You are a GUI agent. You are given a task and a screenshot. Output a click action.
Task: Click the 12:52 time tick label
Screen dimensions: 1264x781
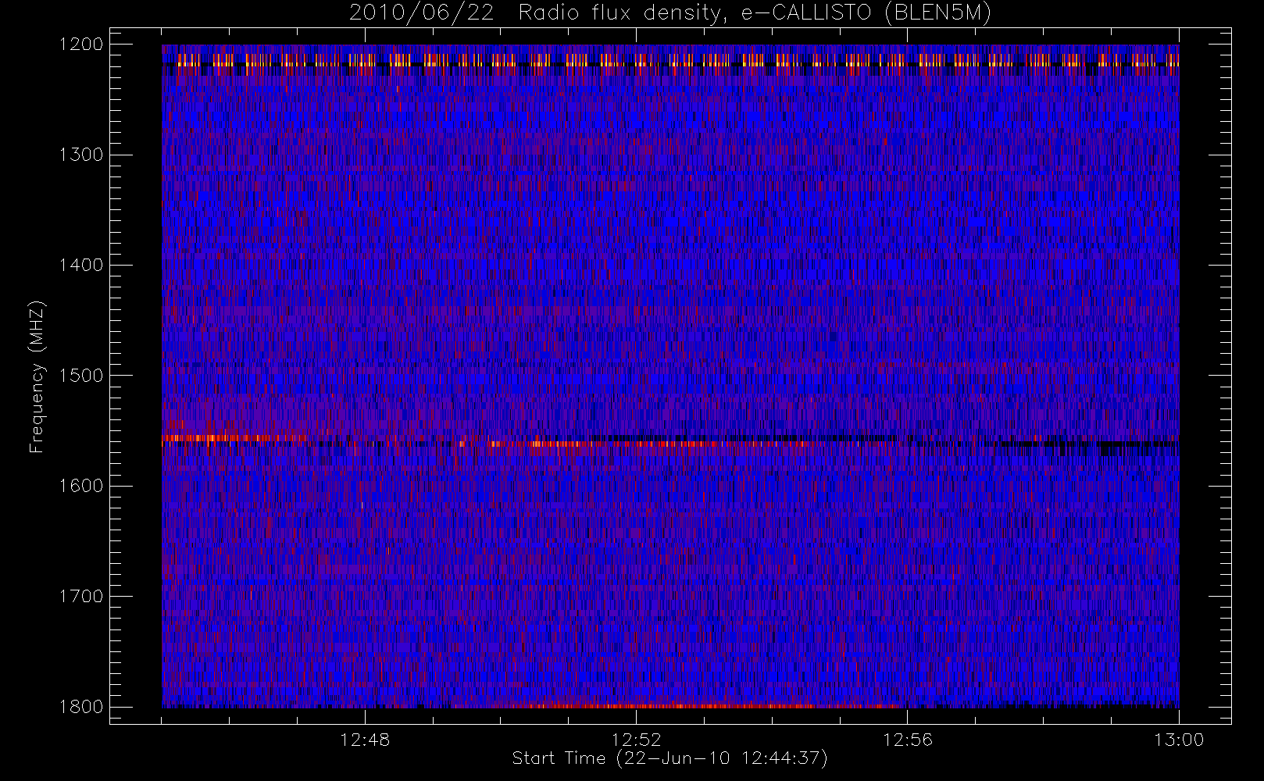point(636,740)
